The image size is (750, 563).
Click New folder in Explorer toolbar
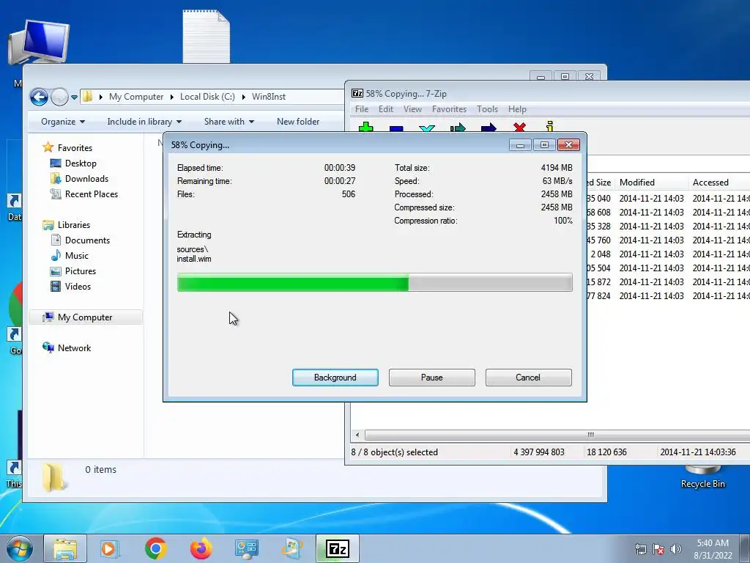[298, 122]
